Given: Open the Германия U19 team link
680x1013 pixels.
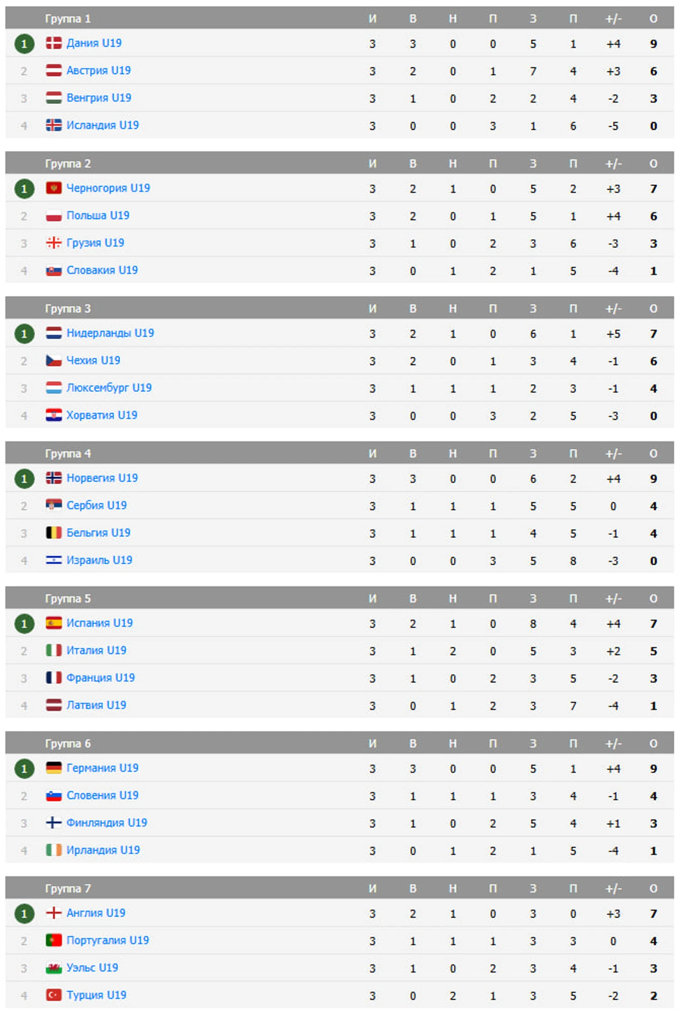Looking at the screenshot, I should pos(102,768).
